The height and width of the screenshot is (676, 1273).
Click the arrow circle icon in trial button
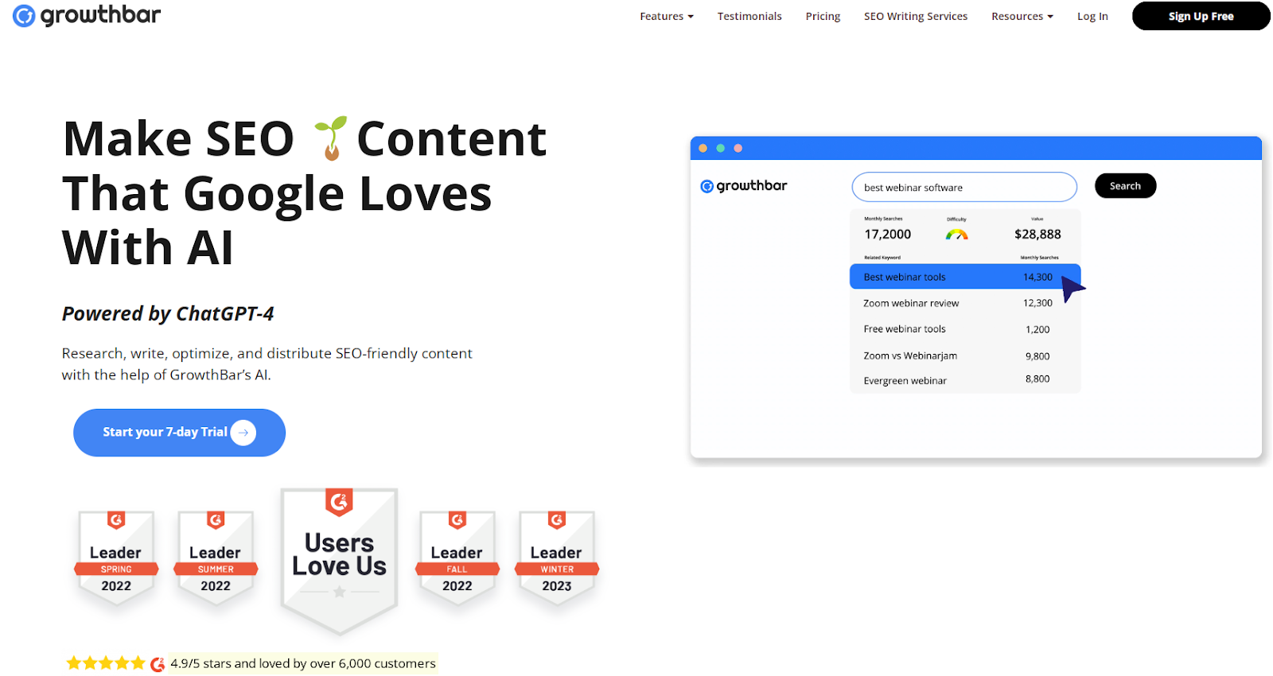243,433
